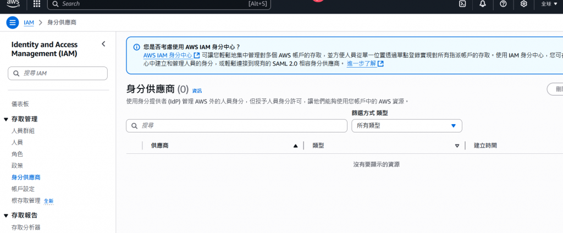Click the 沒有要顯示的資源 message
The image size is (563, 233).
pyautogui.click(x=376, y=165)
